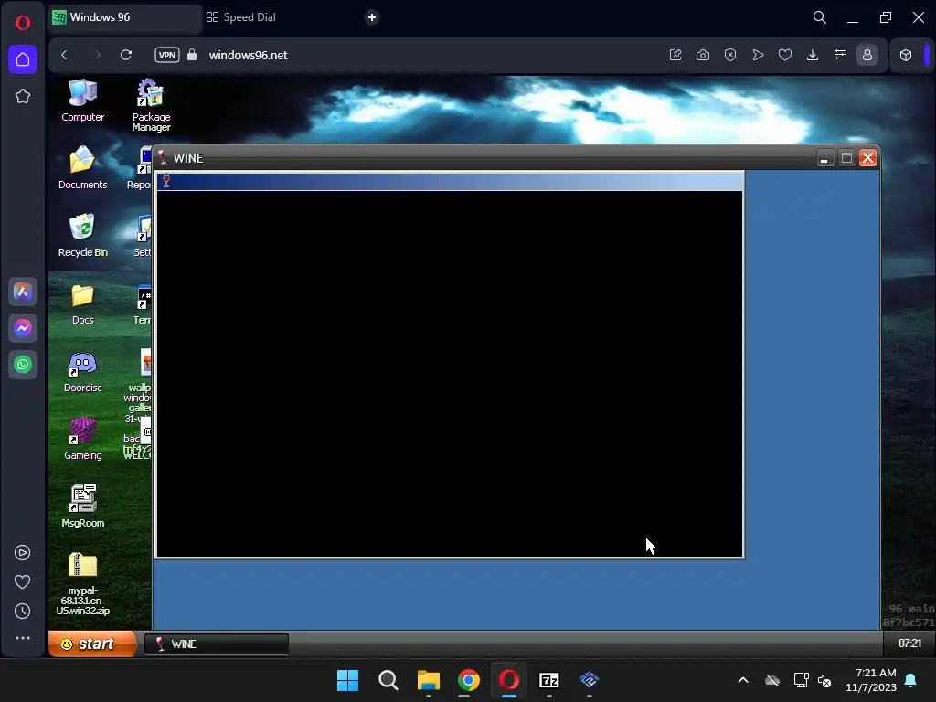Screen dimensions: 936x702
Task: Click the WINE window title icon
Action: (x=161, y=157)
